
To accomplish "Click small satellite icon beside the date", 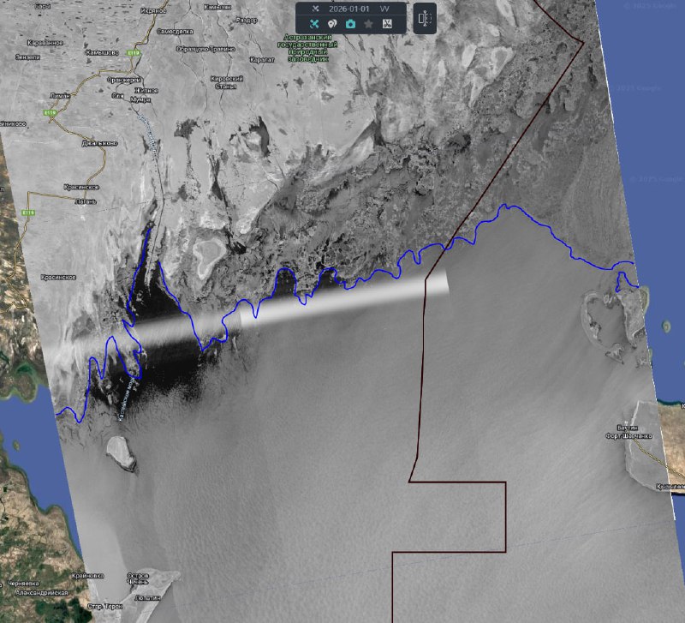I will [315, 9].
